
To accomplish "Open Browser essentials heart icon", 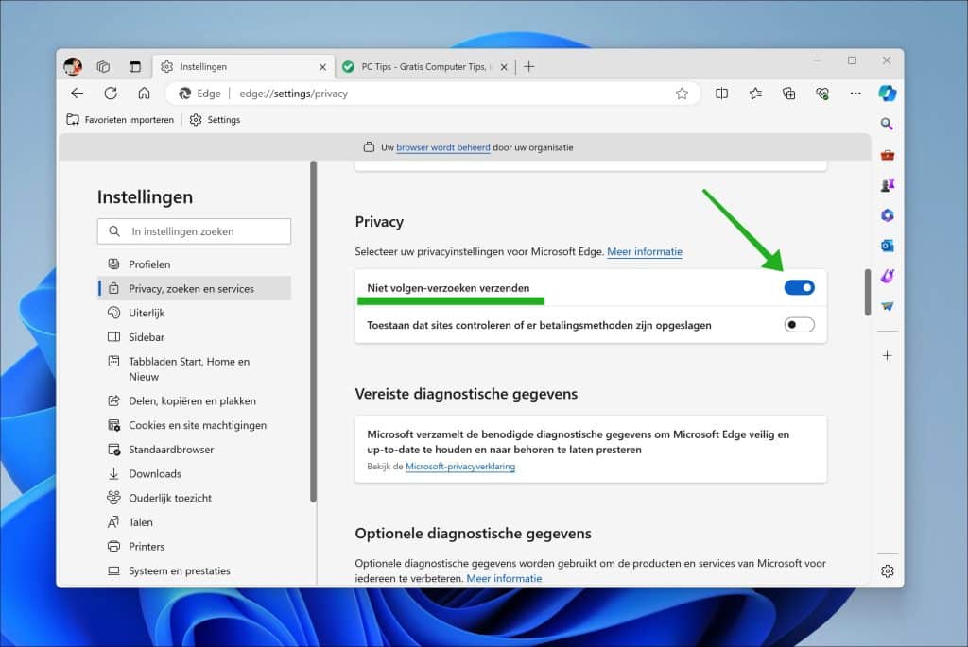I will pos(821,94).
